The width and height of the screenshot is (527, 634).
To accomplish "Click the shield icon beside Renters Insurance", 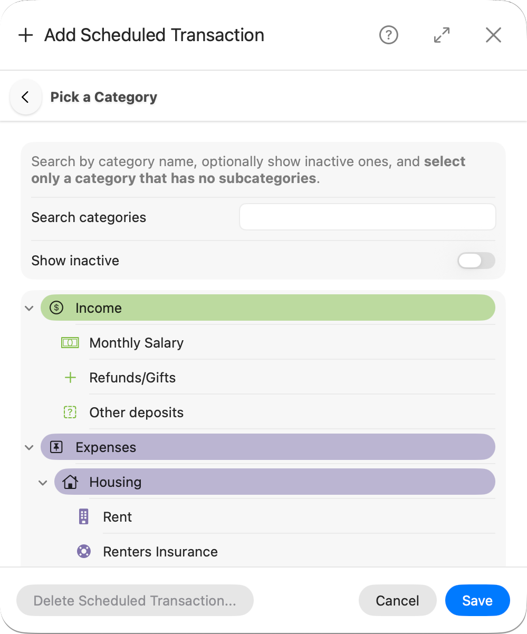I will (x=83, y=551).
